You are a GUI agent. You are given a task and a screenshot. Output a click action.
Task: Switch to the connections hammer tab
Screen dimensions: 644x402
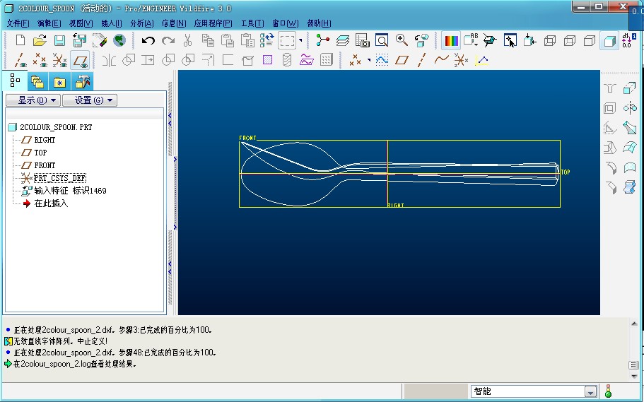pyautogui.click(x=83, y=81)
